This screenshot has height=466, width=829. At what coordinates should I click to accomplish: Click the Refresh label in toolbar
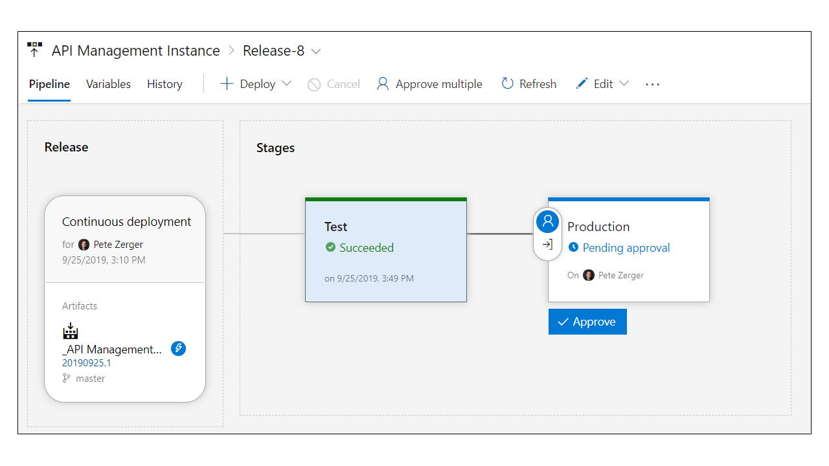[x=538, y=84]
